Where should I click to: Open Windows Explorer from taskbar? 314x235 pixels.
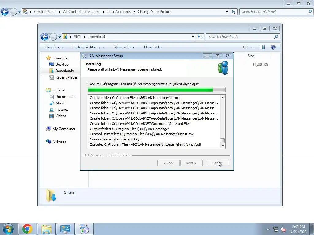[x=46, y=229]
